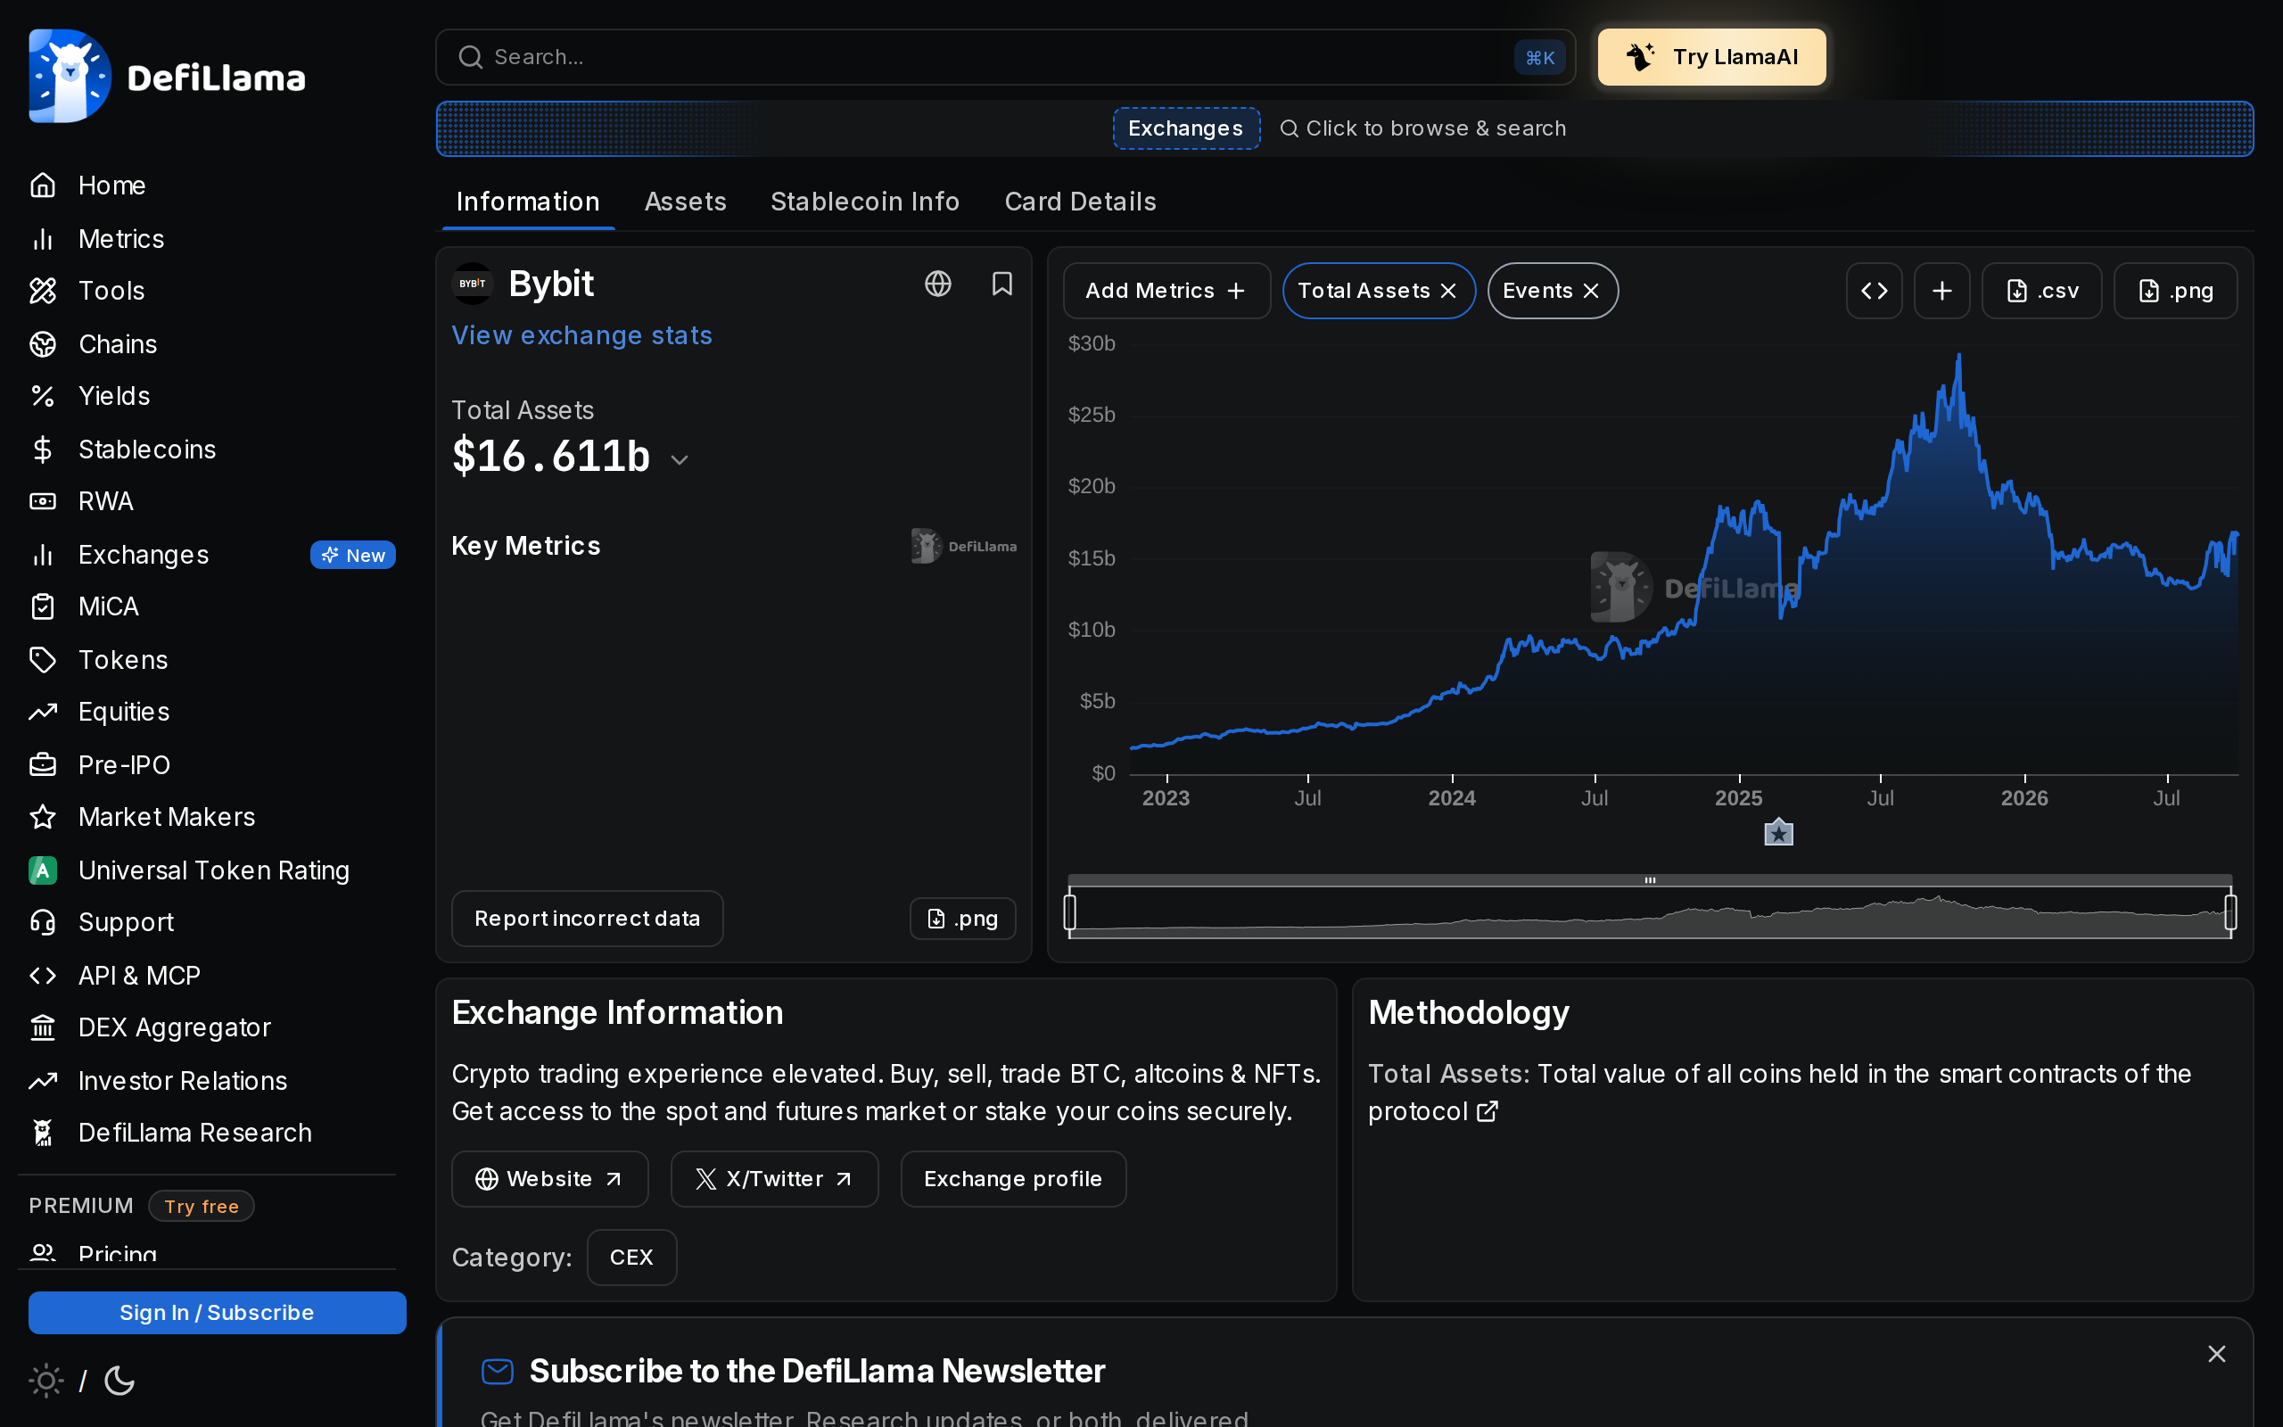
Task: Switch to the Assets tab
Action: coord(686,202)
